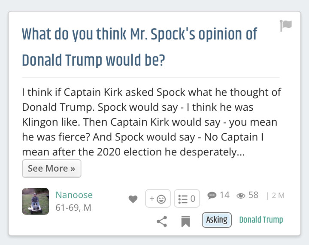Click the 61-69, M user details

[x=73, y=208]
